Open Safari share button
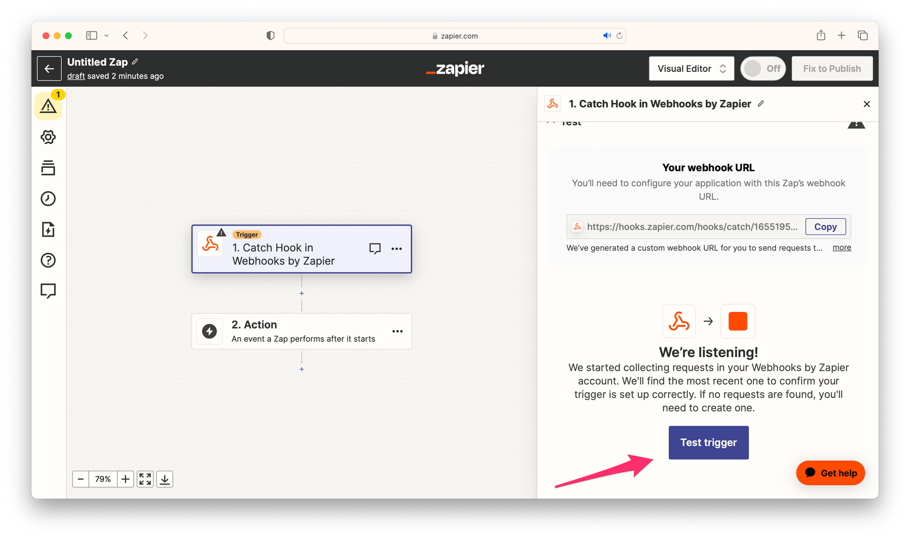910x540 pixels. tap(821, 35)
